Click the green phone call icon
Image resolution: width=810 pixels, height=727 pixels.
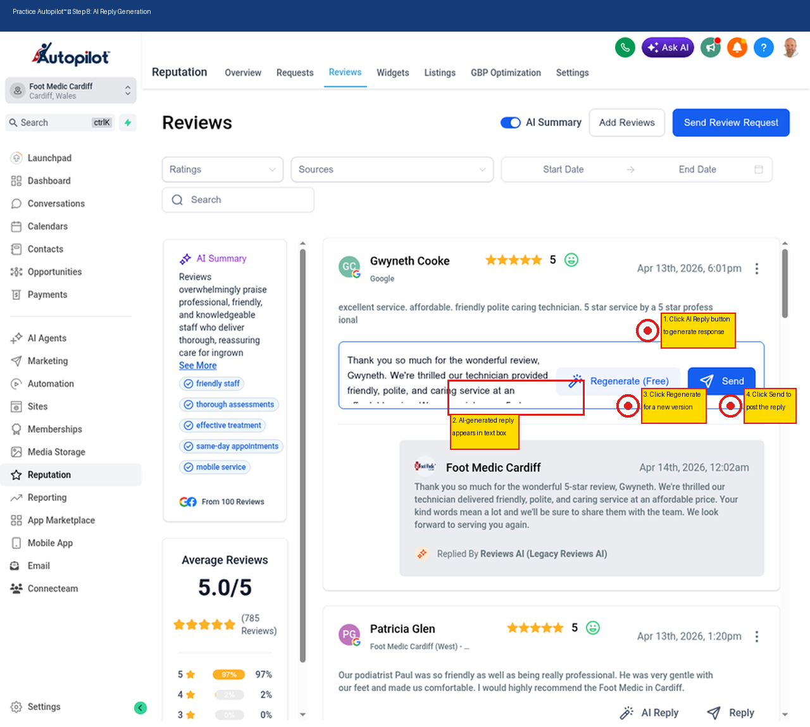(625, 47)
